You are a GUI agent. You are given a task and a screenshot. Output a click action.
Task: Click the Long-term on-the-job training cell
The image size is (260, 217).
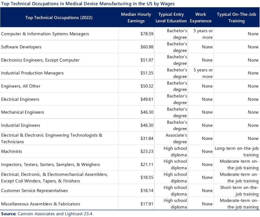pos(236,151)
